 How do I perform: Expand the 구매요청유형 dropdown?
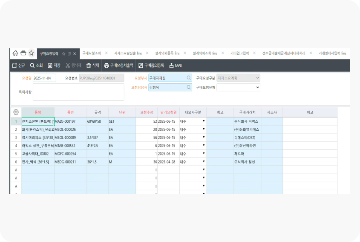pyautogui.click(x=256, y=87)
